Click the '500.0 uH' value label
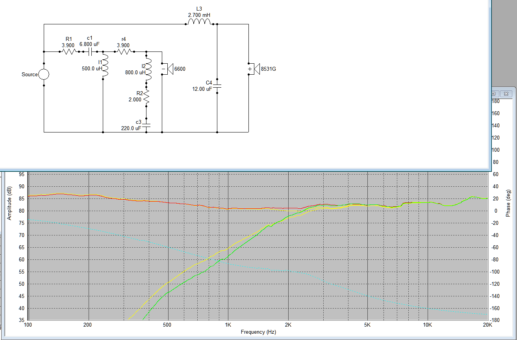The height and width of the screenshot is (340, 517). coord(91,68)
